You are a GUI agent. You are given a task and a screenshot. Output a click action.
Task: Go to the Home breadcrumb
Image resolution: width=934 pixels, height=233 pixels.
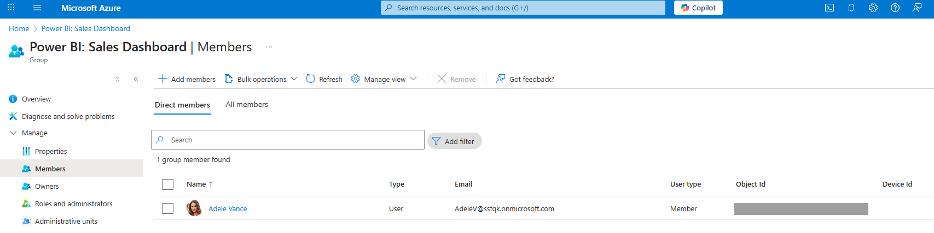19,28
